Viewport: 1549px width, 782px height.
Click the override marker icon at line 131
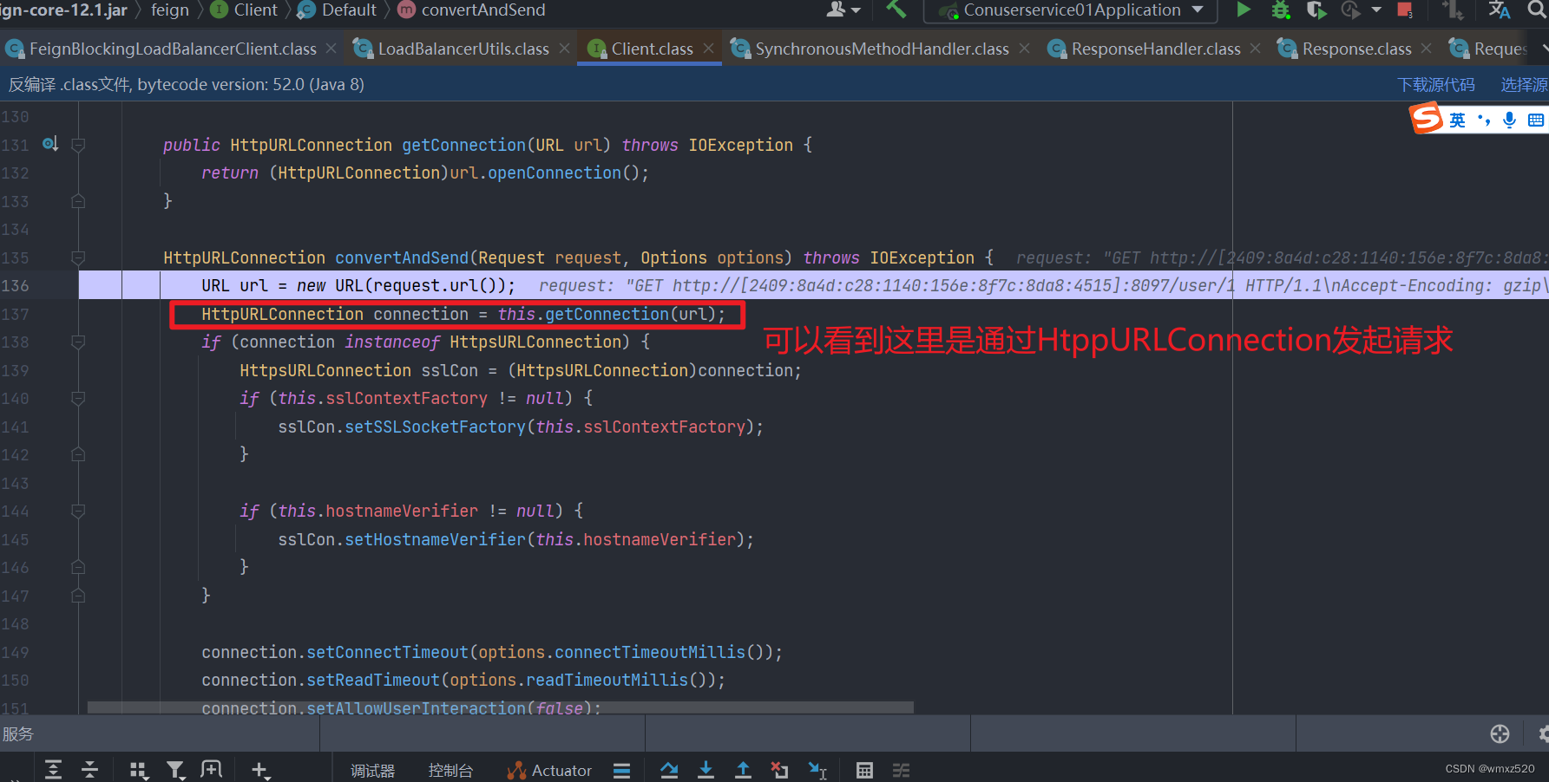point(50,144)
